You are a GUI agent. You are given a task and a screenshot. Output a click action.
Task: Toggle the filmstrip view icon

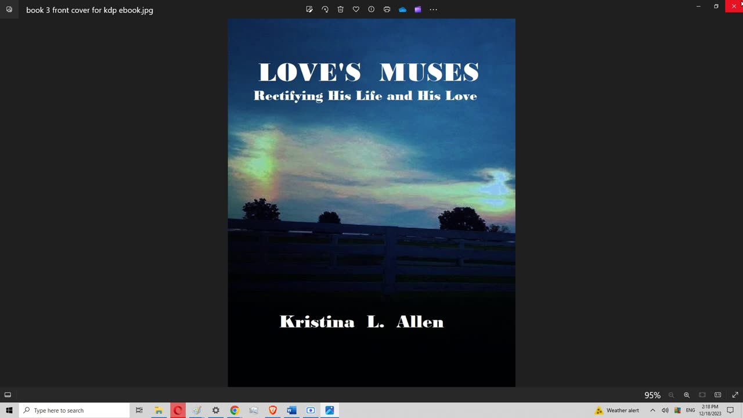[8, 395]
